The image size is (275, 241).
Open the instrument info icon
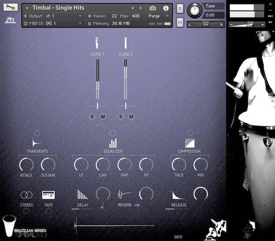[x=166, y=8]
